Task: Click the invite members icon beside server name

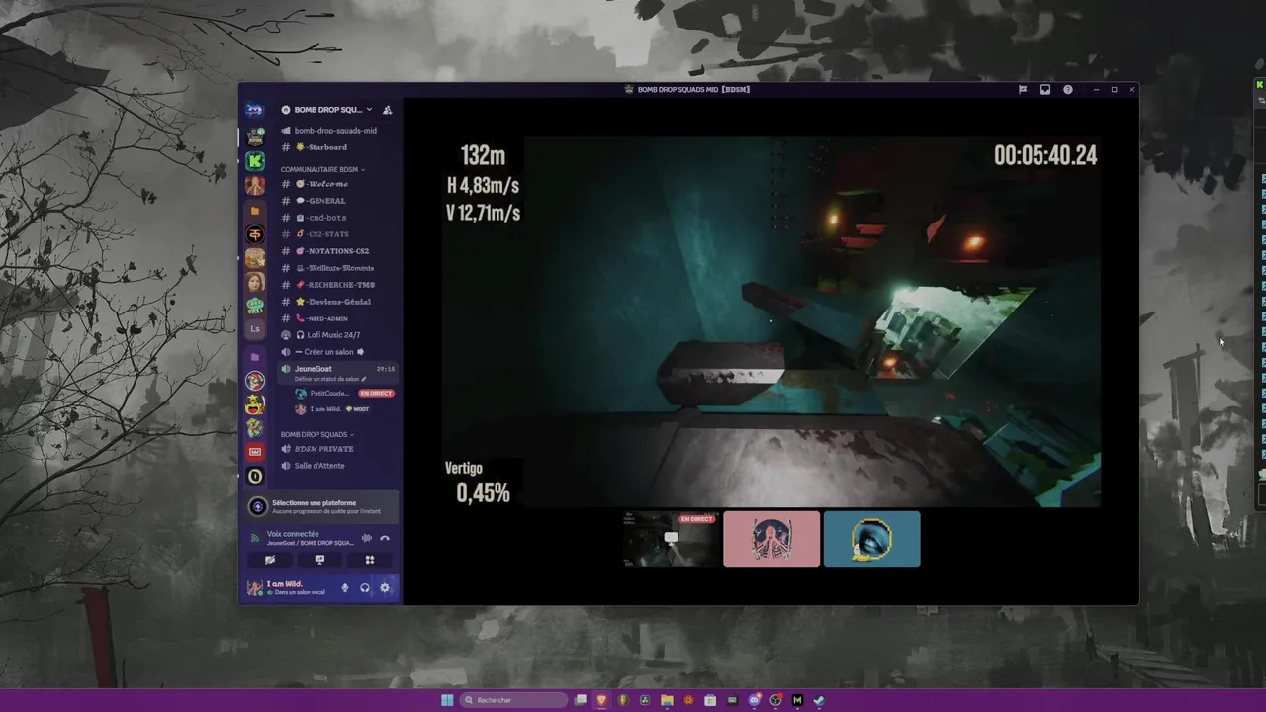Action: (x=388, y=110)
